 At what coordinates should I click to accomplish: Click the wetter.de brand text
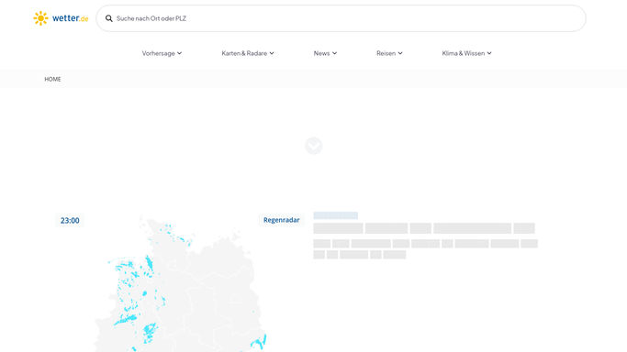point(71,18)
